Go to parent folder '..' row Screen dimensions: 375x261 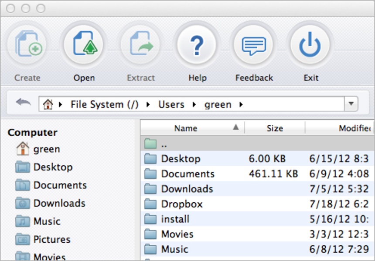[x=164, y=144]
